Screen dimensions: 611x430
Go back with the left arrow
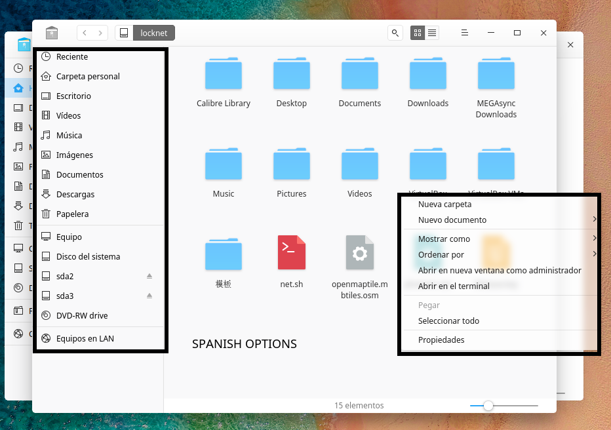point(85,33)
